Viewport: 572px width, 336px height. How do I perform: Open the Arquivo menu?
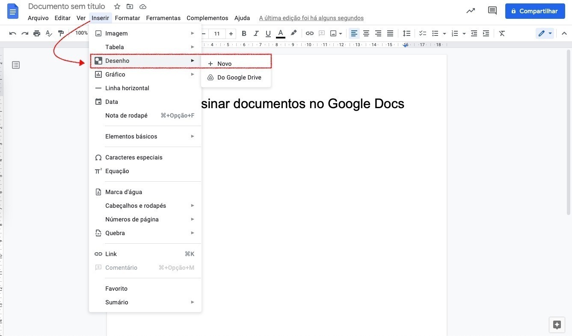tap(38, 18)
